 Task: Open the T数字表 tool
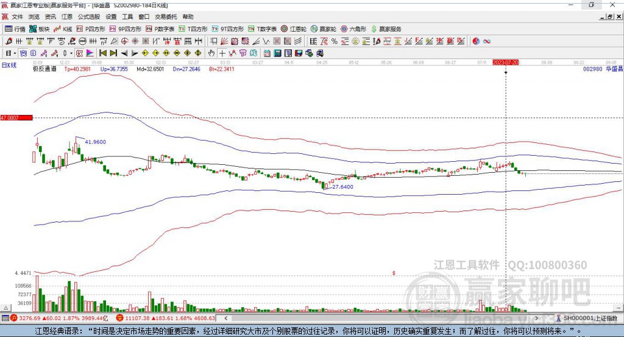pos(262,29)
